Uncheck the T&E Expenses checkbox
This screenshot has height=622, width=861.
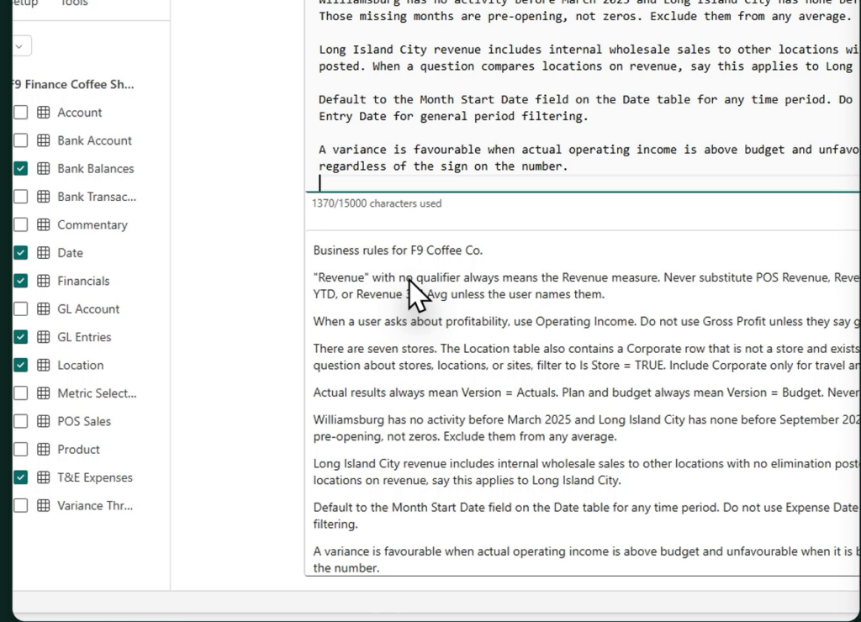tap(20, 477)
